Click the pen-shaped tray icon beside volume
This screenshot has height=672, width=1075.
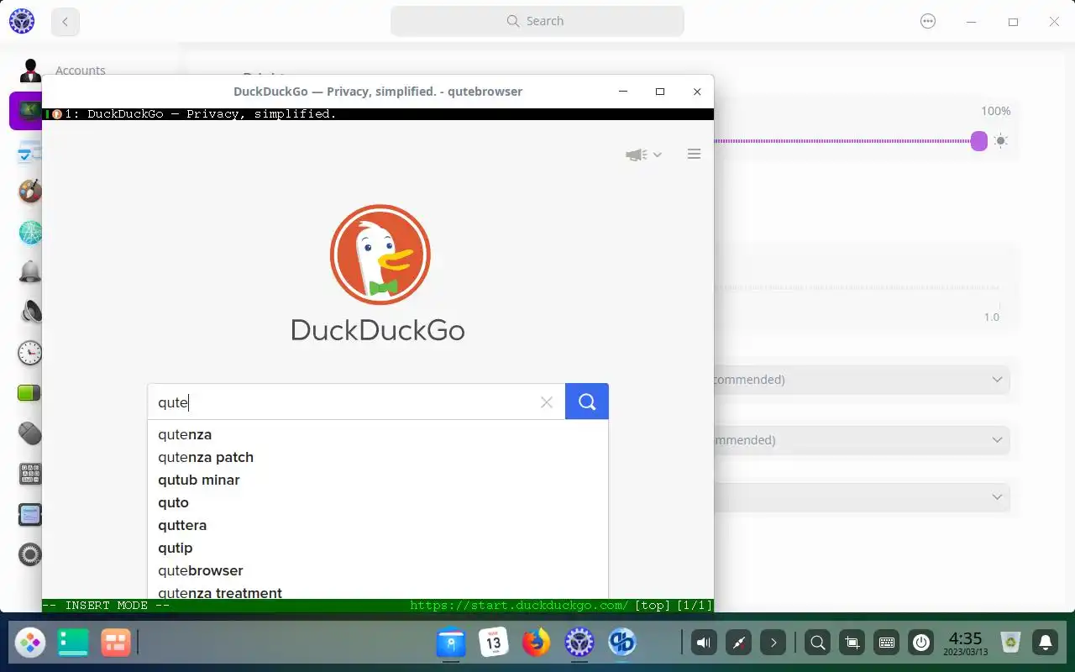click(739, 643)
